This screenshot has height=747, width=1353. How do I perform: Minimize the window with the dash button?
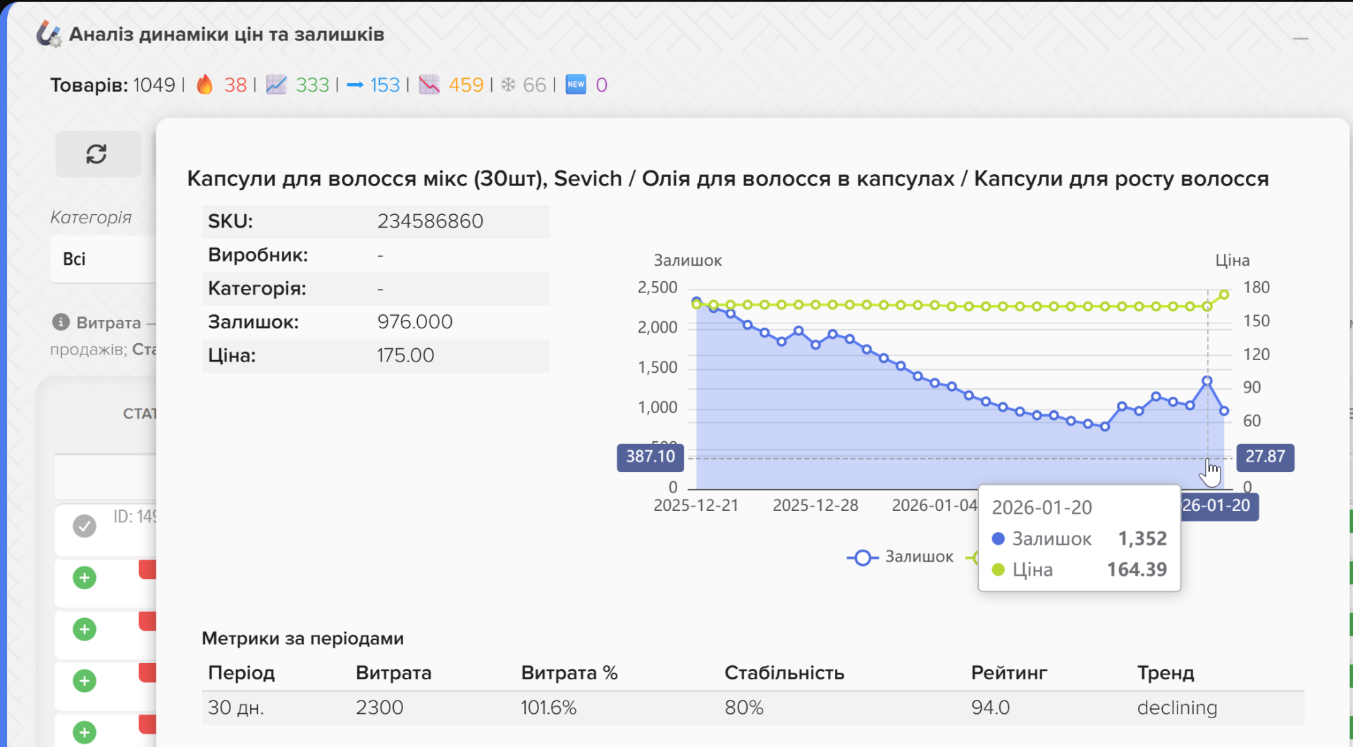[x=1301, y=39]
